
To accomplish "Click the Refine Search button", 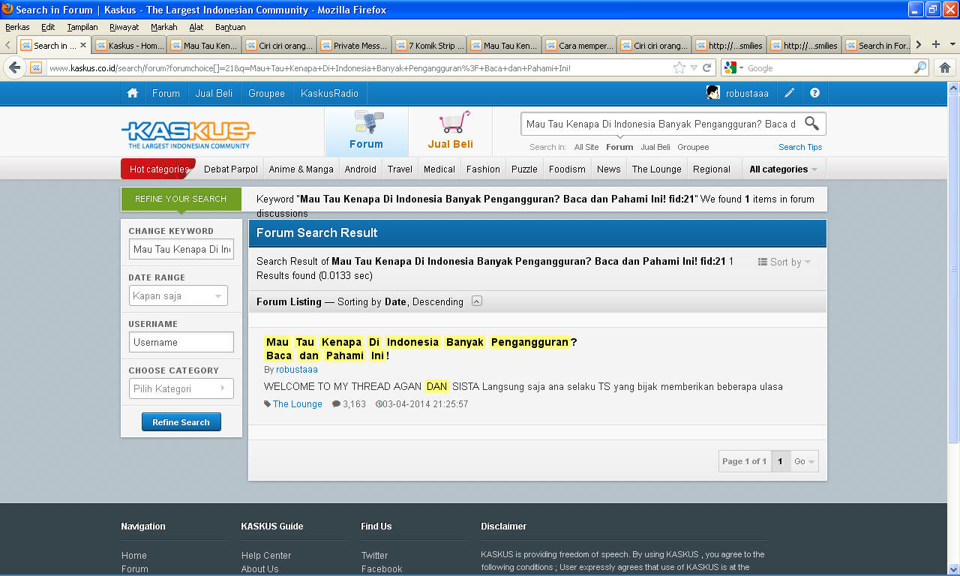I will pos(181,422).
